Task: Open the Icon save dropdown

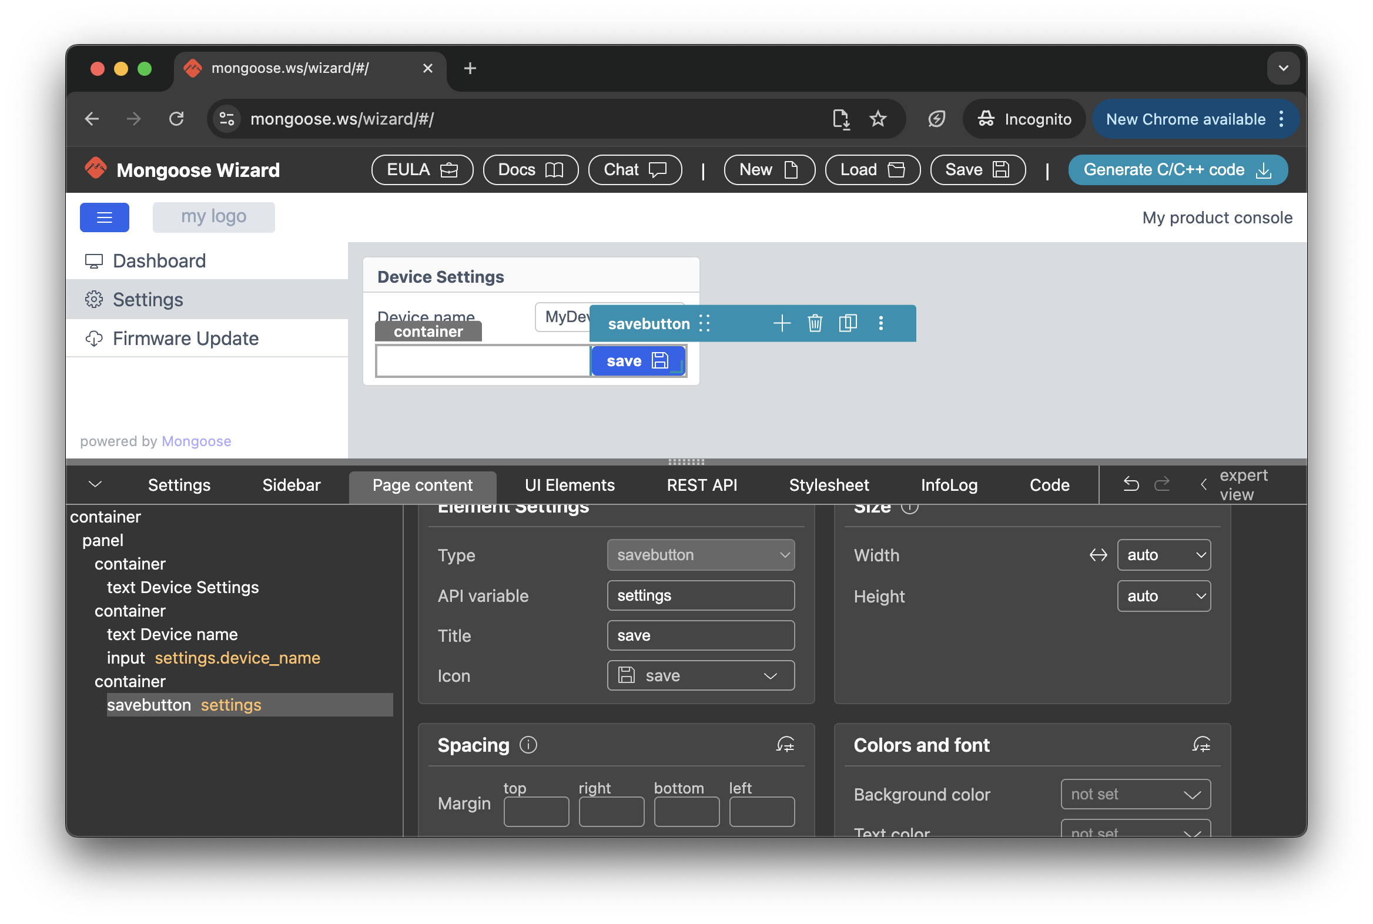Action: (x=701, y=675)
